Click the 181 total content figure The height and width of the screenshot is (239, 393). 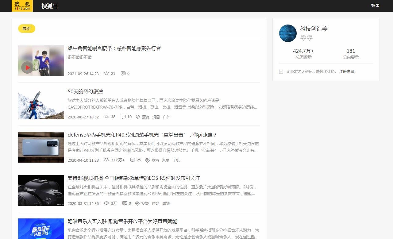(x=351, y=51)
